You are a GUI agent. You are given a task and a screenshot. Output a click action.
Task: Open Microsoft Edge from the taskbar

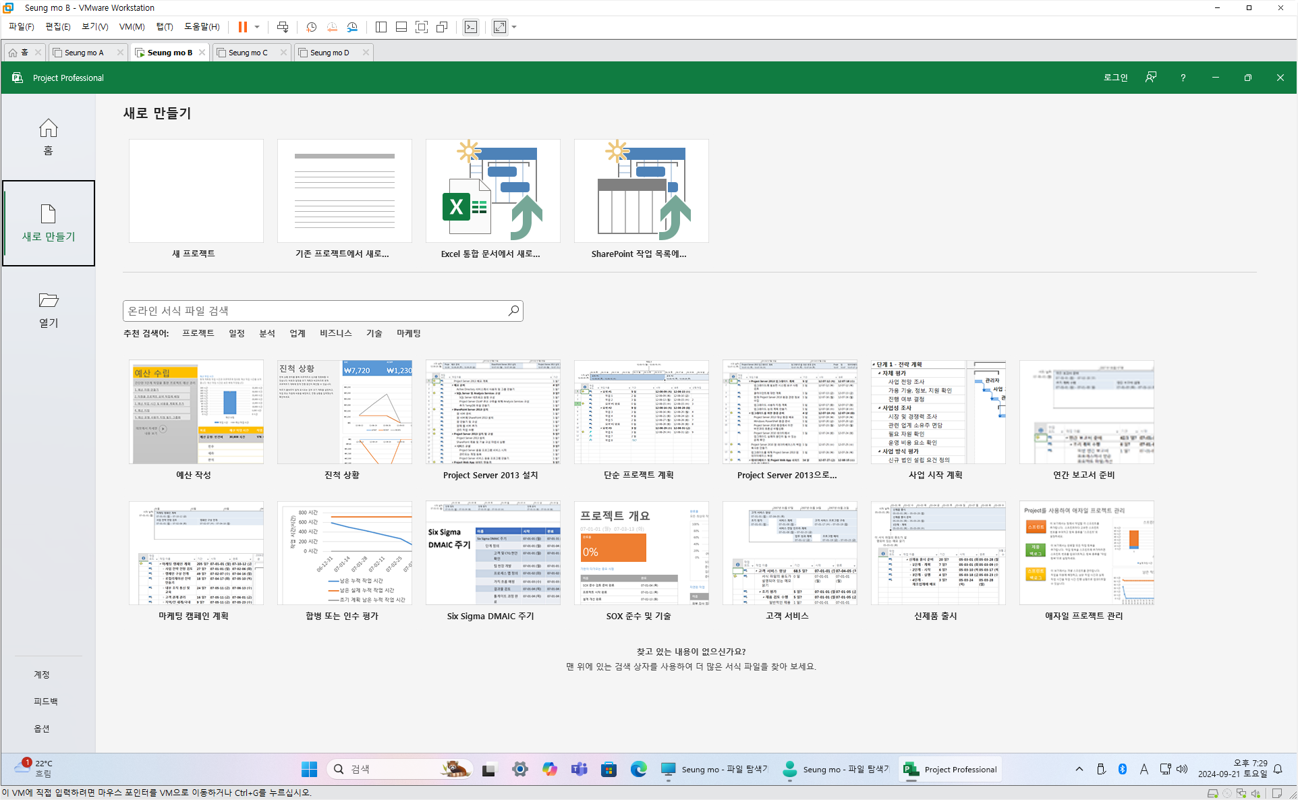coord(638,769)
